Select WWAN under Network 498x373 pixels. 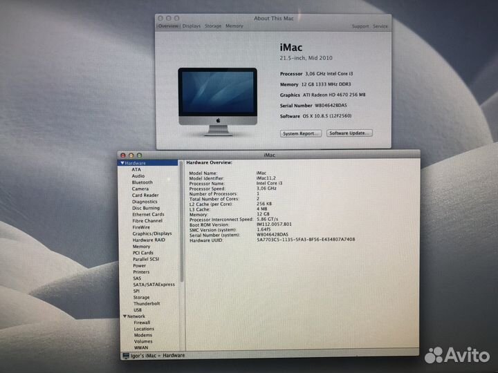coord(140,347)
